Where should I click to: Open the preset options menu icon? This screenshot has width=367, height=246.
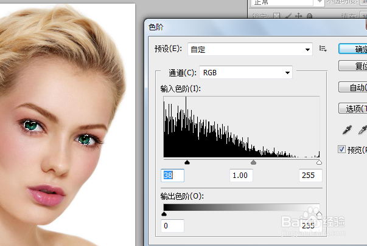click(x=323, y=49)
